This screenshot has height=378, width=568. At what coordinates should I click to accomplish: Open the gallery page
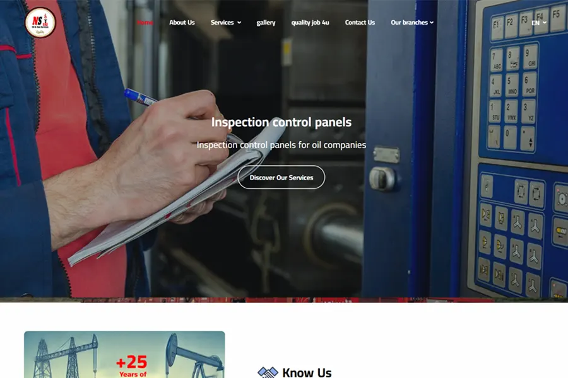[x=266, y=23]
